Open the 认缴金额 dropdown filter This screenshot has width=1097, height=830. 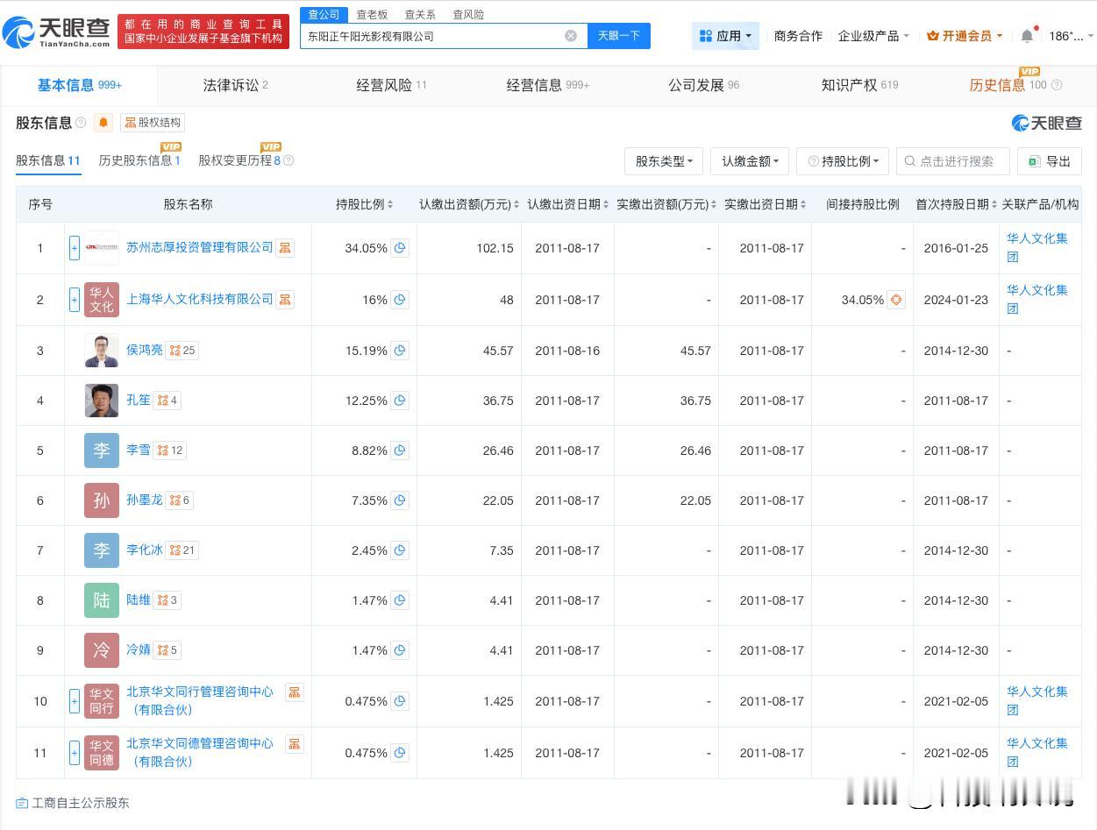750,161
